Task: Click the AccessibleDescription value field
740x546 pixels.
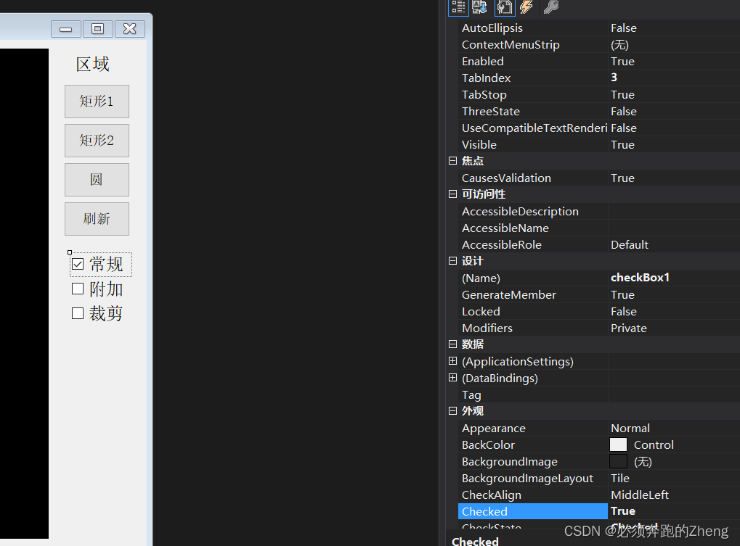Action: [x=674, y=212]
